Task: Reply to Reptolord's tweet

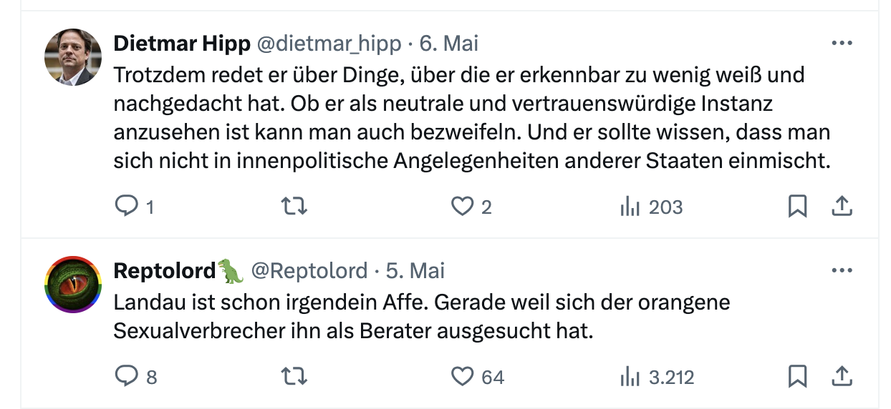Action: tap(126, 376)
